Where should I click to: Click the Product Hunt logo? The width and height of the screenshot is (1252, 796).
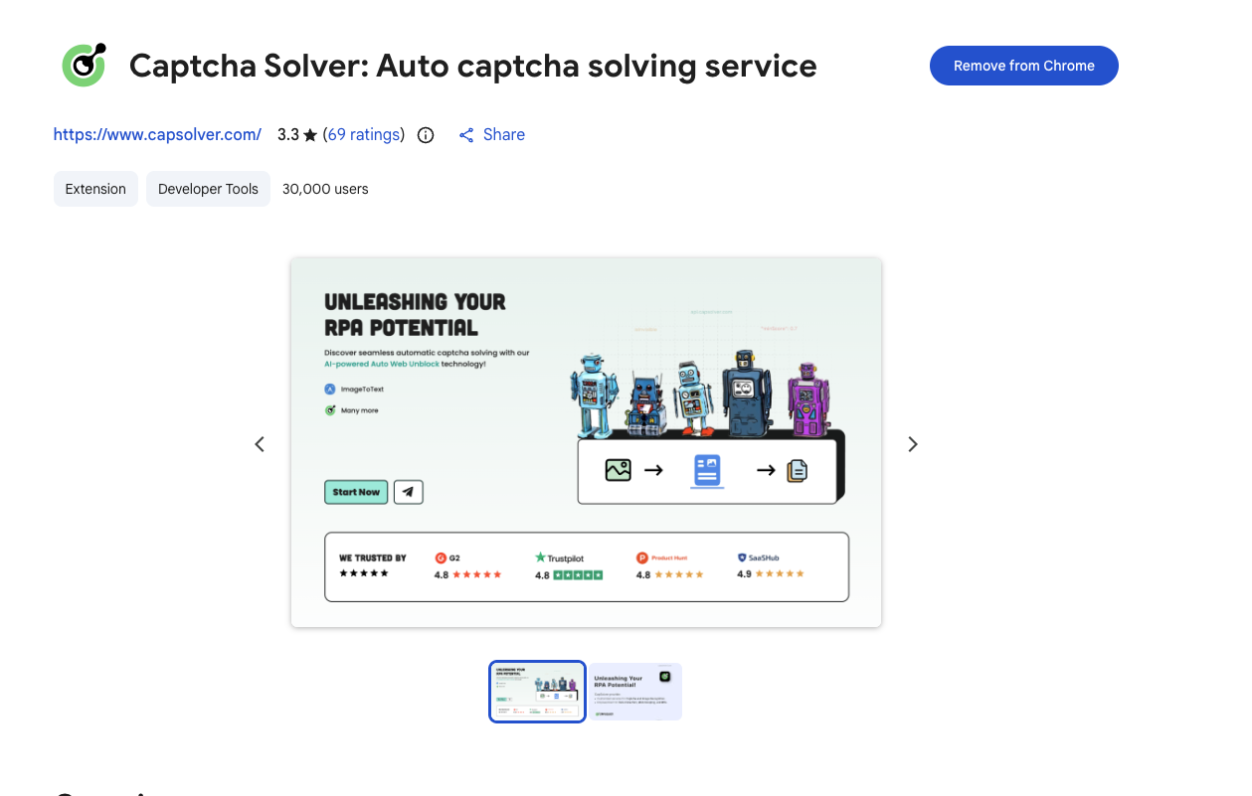(642, 558)
